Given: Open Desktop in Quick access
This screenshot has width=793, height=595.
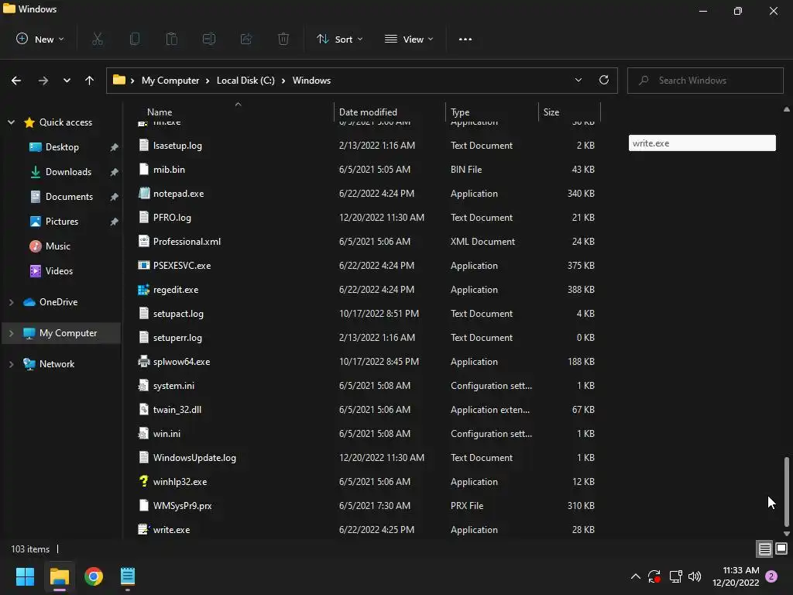Looking at the screenshot, I should click(x=62, y=146).
